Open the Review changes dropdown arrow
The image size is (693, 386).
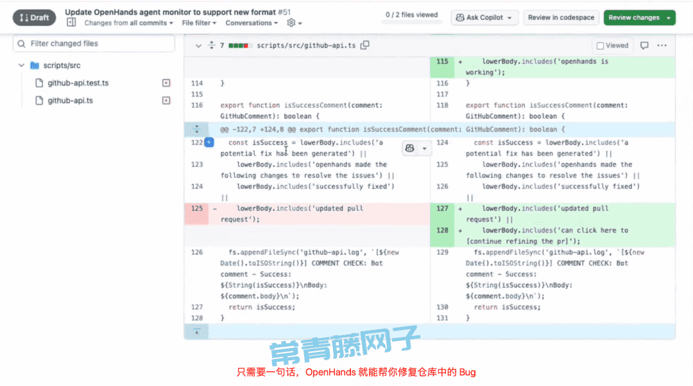coord(669,18)
